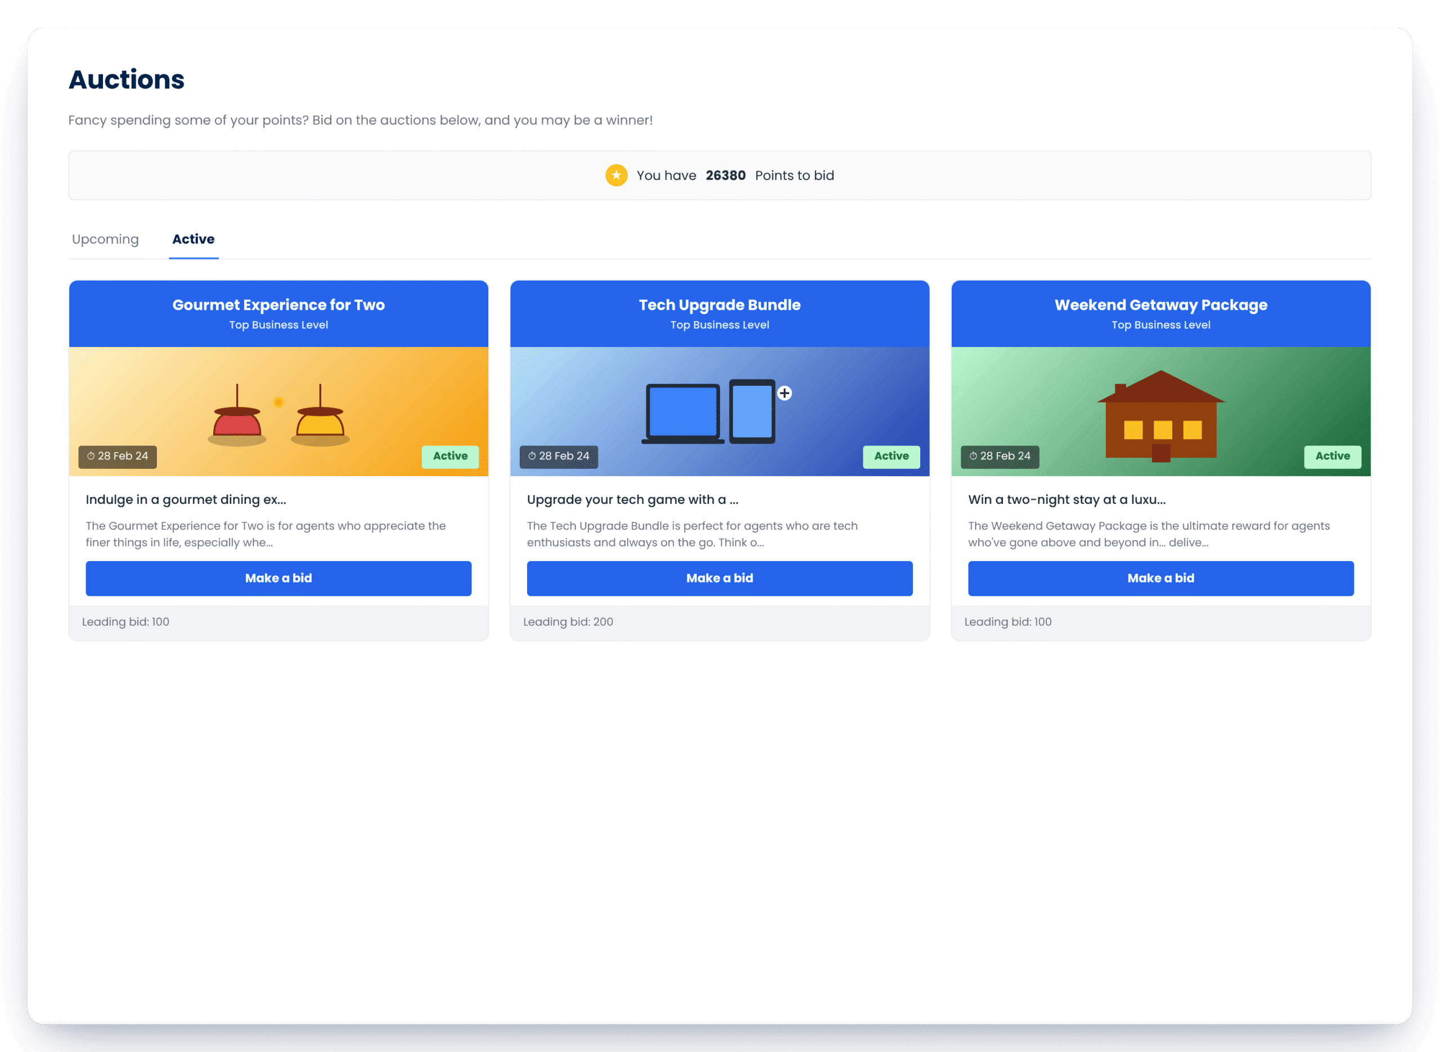Click the Active badge on Weekend Getaway card
The image size is (1440, 1052).
(x=1332, y=457)
